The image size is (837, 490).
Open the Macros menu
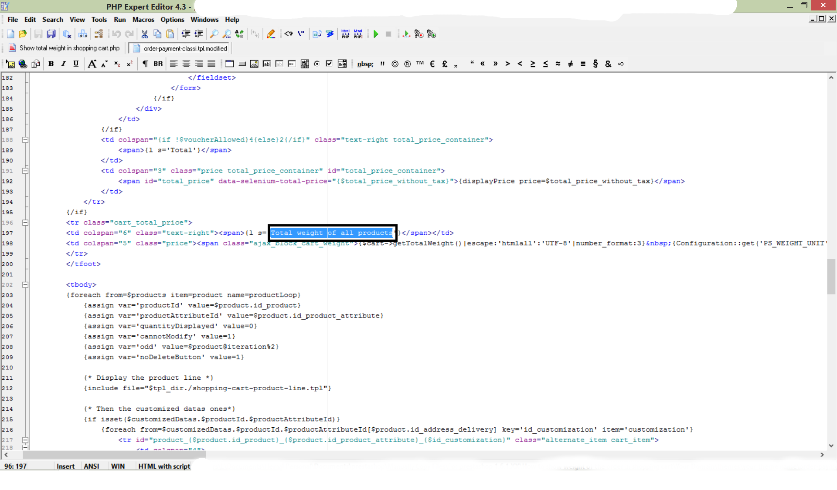tap(143, 20)
